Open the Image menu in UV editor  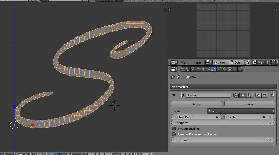(197, 62)
